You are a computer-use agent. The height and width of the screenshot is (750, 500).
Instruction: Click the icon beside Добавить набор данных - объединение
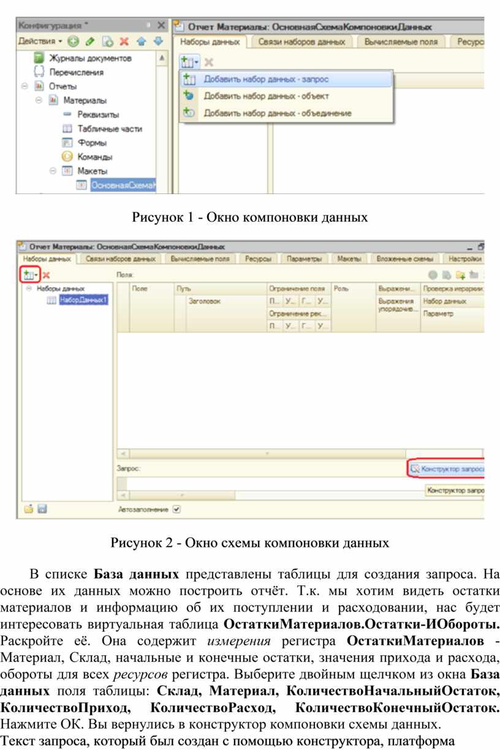[189, 113]
